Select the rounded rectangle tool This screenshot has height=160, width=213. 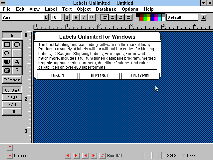pos(17,44)
